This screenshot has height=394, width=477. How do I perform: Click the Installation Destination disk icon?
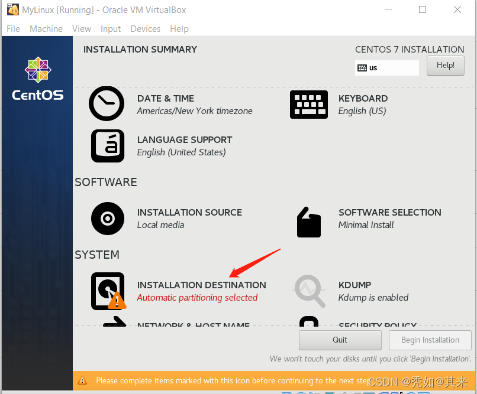click(x=108, y=291)
